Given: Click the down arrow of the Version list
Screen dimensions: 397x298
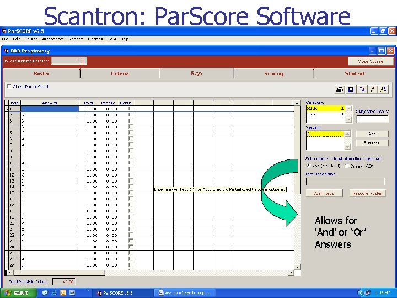Looking at the screenshot, I should coord(347,147).
